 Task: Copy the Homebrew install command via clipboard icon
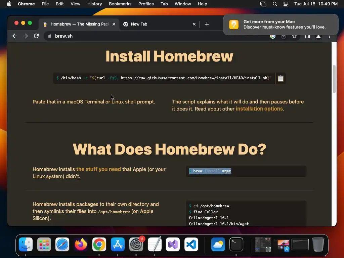[x=281, y=78]
